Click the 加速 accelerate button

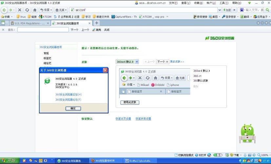click(x=227, y=10)
